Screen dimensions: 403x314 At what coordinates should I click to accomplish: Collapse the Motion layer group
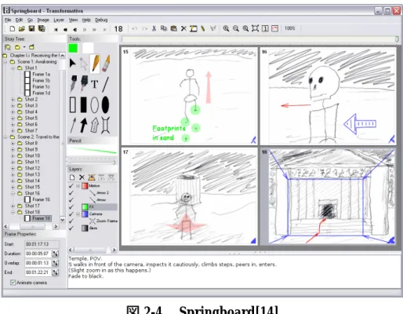(x=78, y=186)
